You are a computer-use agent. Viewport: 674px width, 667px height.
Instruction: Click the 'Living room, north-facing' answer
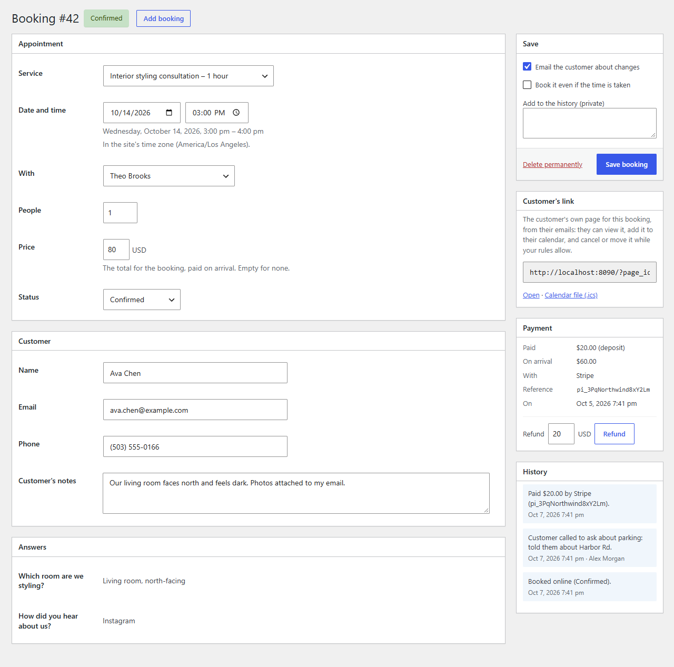coord(144,581)
